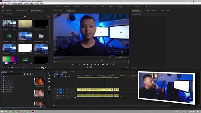Expand the Presets folder in Effects
The image size is (201, 113).
tap(2, 77)
